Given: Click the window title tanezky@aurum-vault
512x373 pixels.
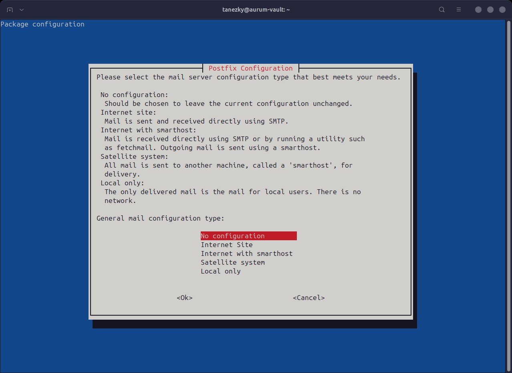Looking at the screenshot, I should (x=256, y=10).
